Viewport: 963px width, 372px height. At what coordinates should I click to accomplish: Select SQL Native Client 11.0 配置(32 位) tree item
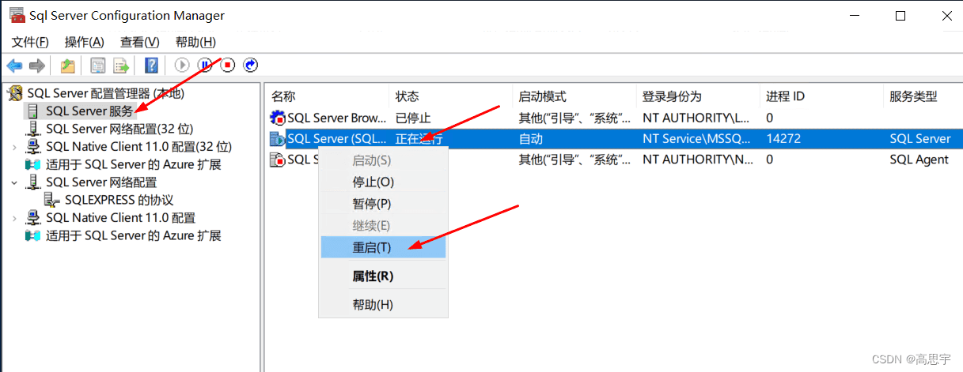[138, 147]
